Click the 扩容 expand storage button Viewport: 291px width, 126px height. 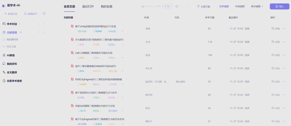(x=167, y=7)
